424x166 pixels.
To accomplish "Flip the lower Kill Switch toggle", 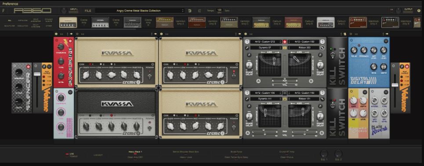I will (x=333, y=106).
